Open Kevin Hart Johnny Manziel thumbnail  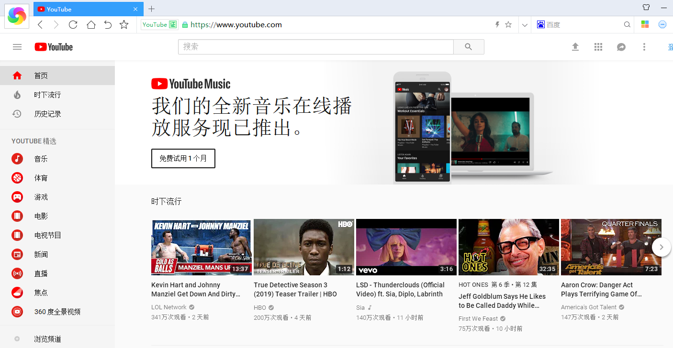202,247
